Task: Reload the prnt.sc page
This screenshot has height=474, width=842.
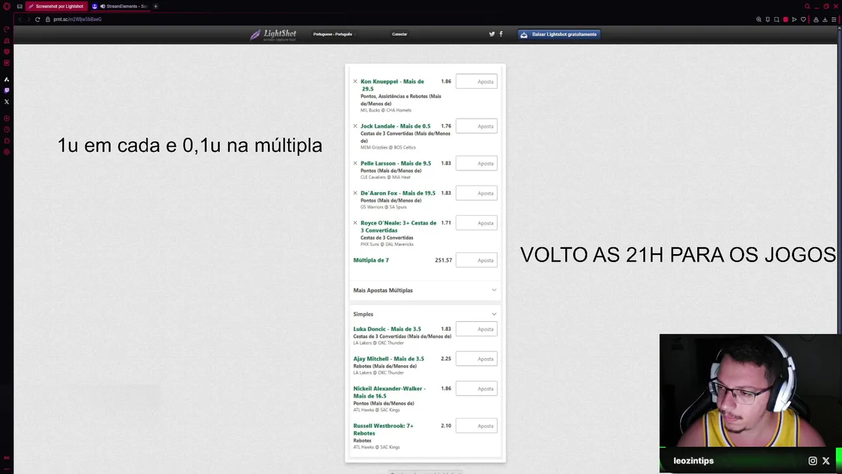Action: pos(37,19)
